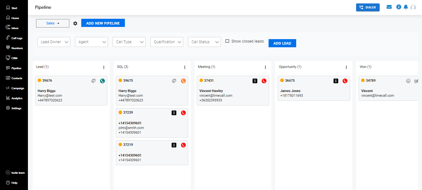Image resolution: width=422 pixels, height=190 pixels.
Task: Open the Call Status filter dropdown
Action: [204, 42]
